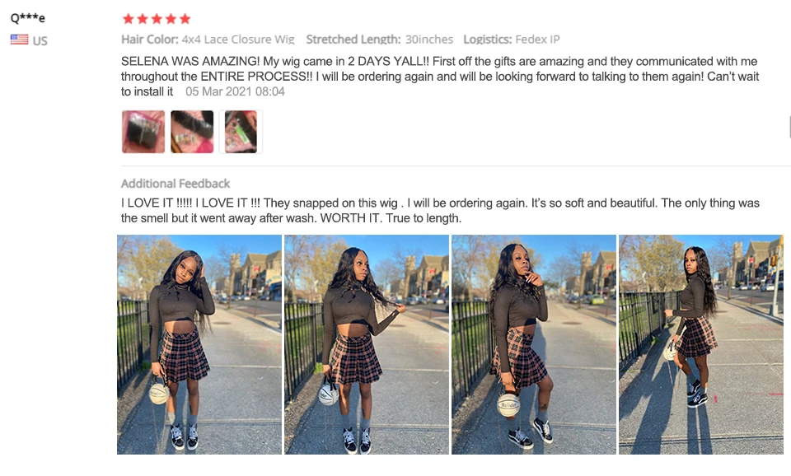The image size is (791, 476).
Task: Open the second large photo holding a hair strand
Action: pyautogui.click(x=367, y=344)
